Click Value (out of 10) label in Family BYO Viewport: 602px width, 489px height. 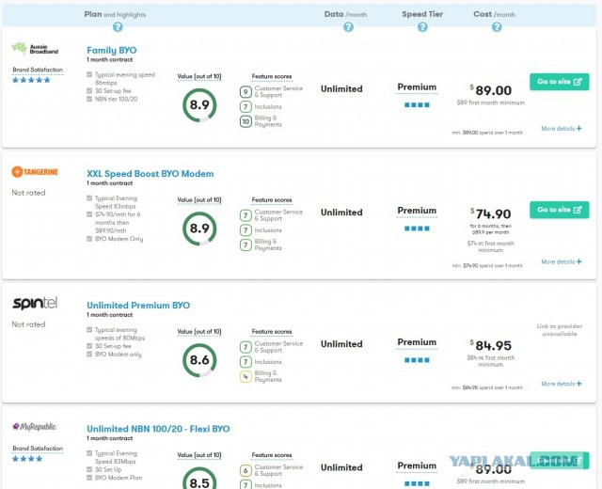(x=199, y=76)
